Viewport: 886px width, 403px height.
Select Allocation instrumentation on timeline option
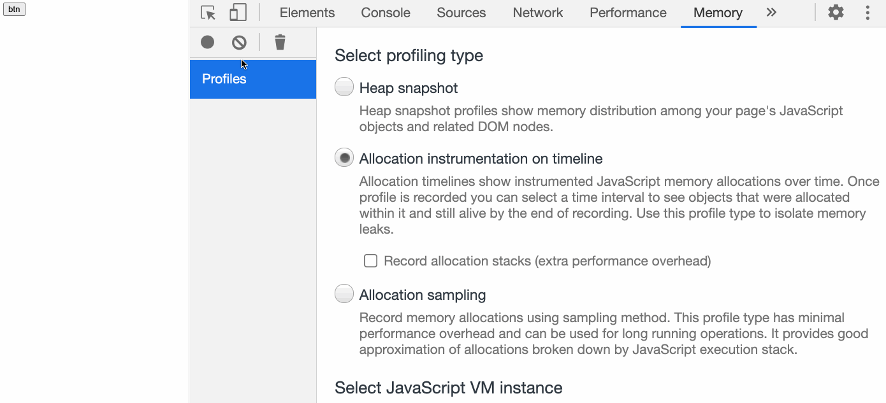[344, 158]
